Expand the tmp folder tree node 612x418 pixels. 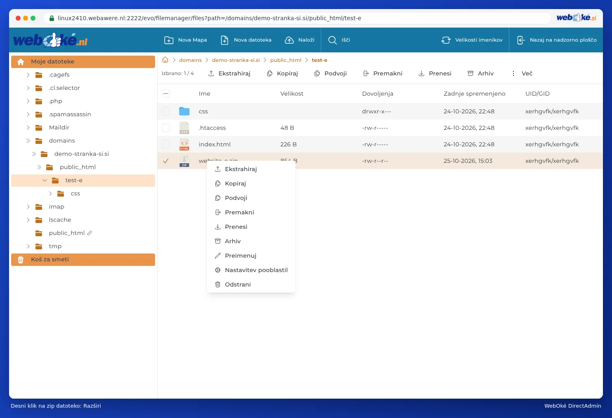tap(28, 246)
